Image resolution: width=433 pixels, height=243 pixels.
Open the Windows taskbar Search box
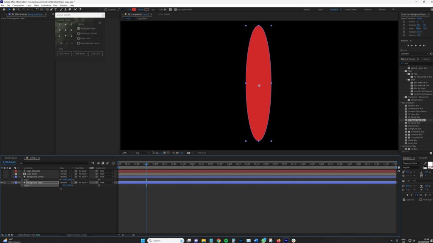click(166, 240)
